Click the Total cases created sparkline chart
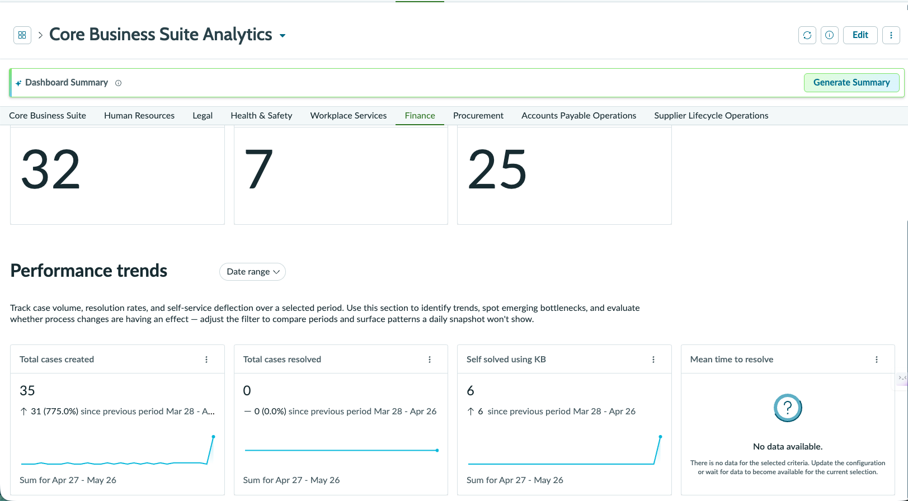Viewport: 908px width, 501px height. 117,451
